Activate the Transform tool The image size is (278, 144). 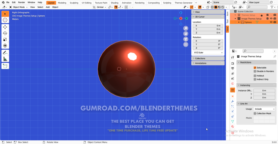(x=5, y=46)
